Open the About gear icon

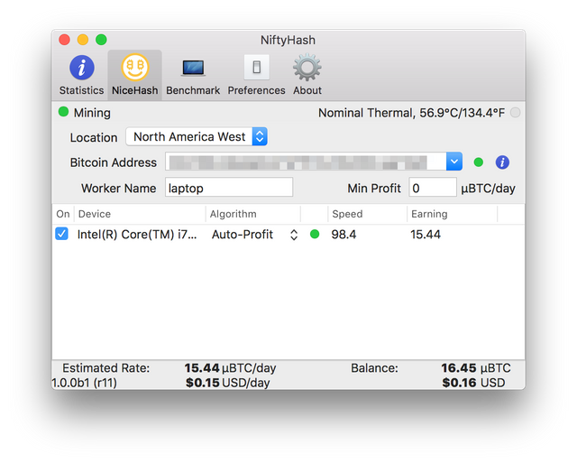[x=307, y=68]
